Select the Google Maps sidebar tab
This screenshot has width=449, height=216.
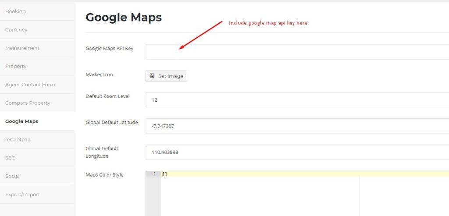[x=37, y=121]
